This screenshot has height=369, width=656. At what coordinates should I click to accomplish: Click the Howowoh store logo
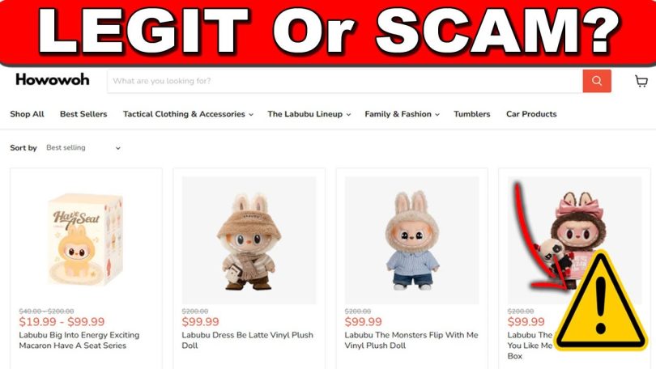53,79
